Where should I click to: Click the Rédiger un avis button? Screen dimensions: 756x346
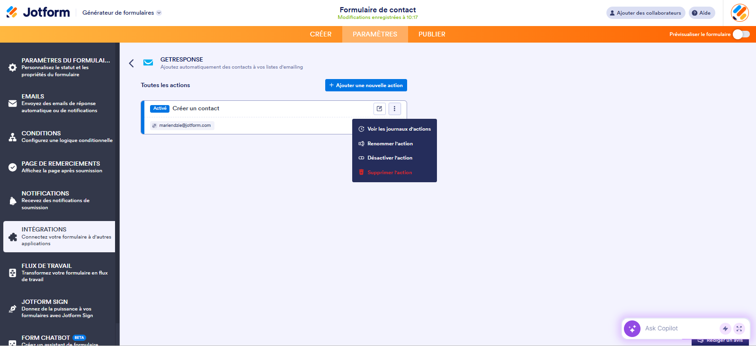click(720, 341)
